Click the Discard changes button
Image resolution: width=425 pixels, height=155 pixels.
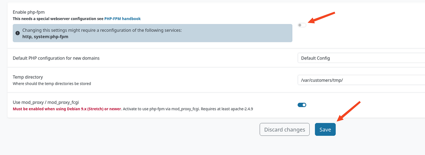pos(284,129)
